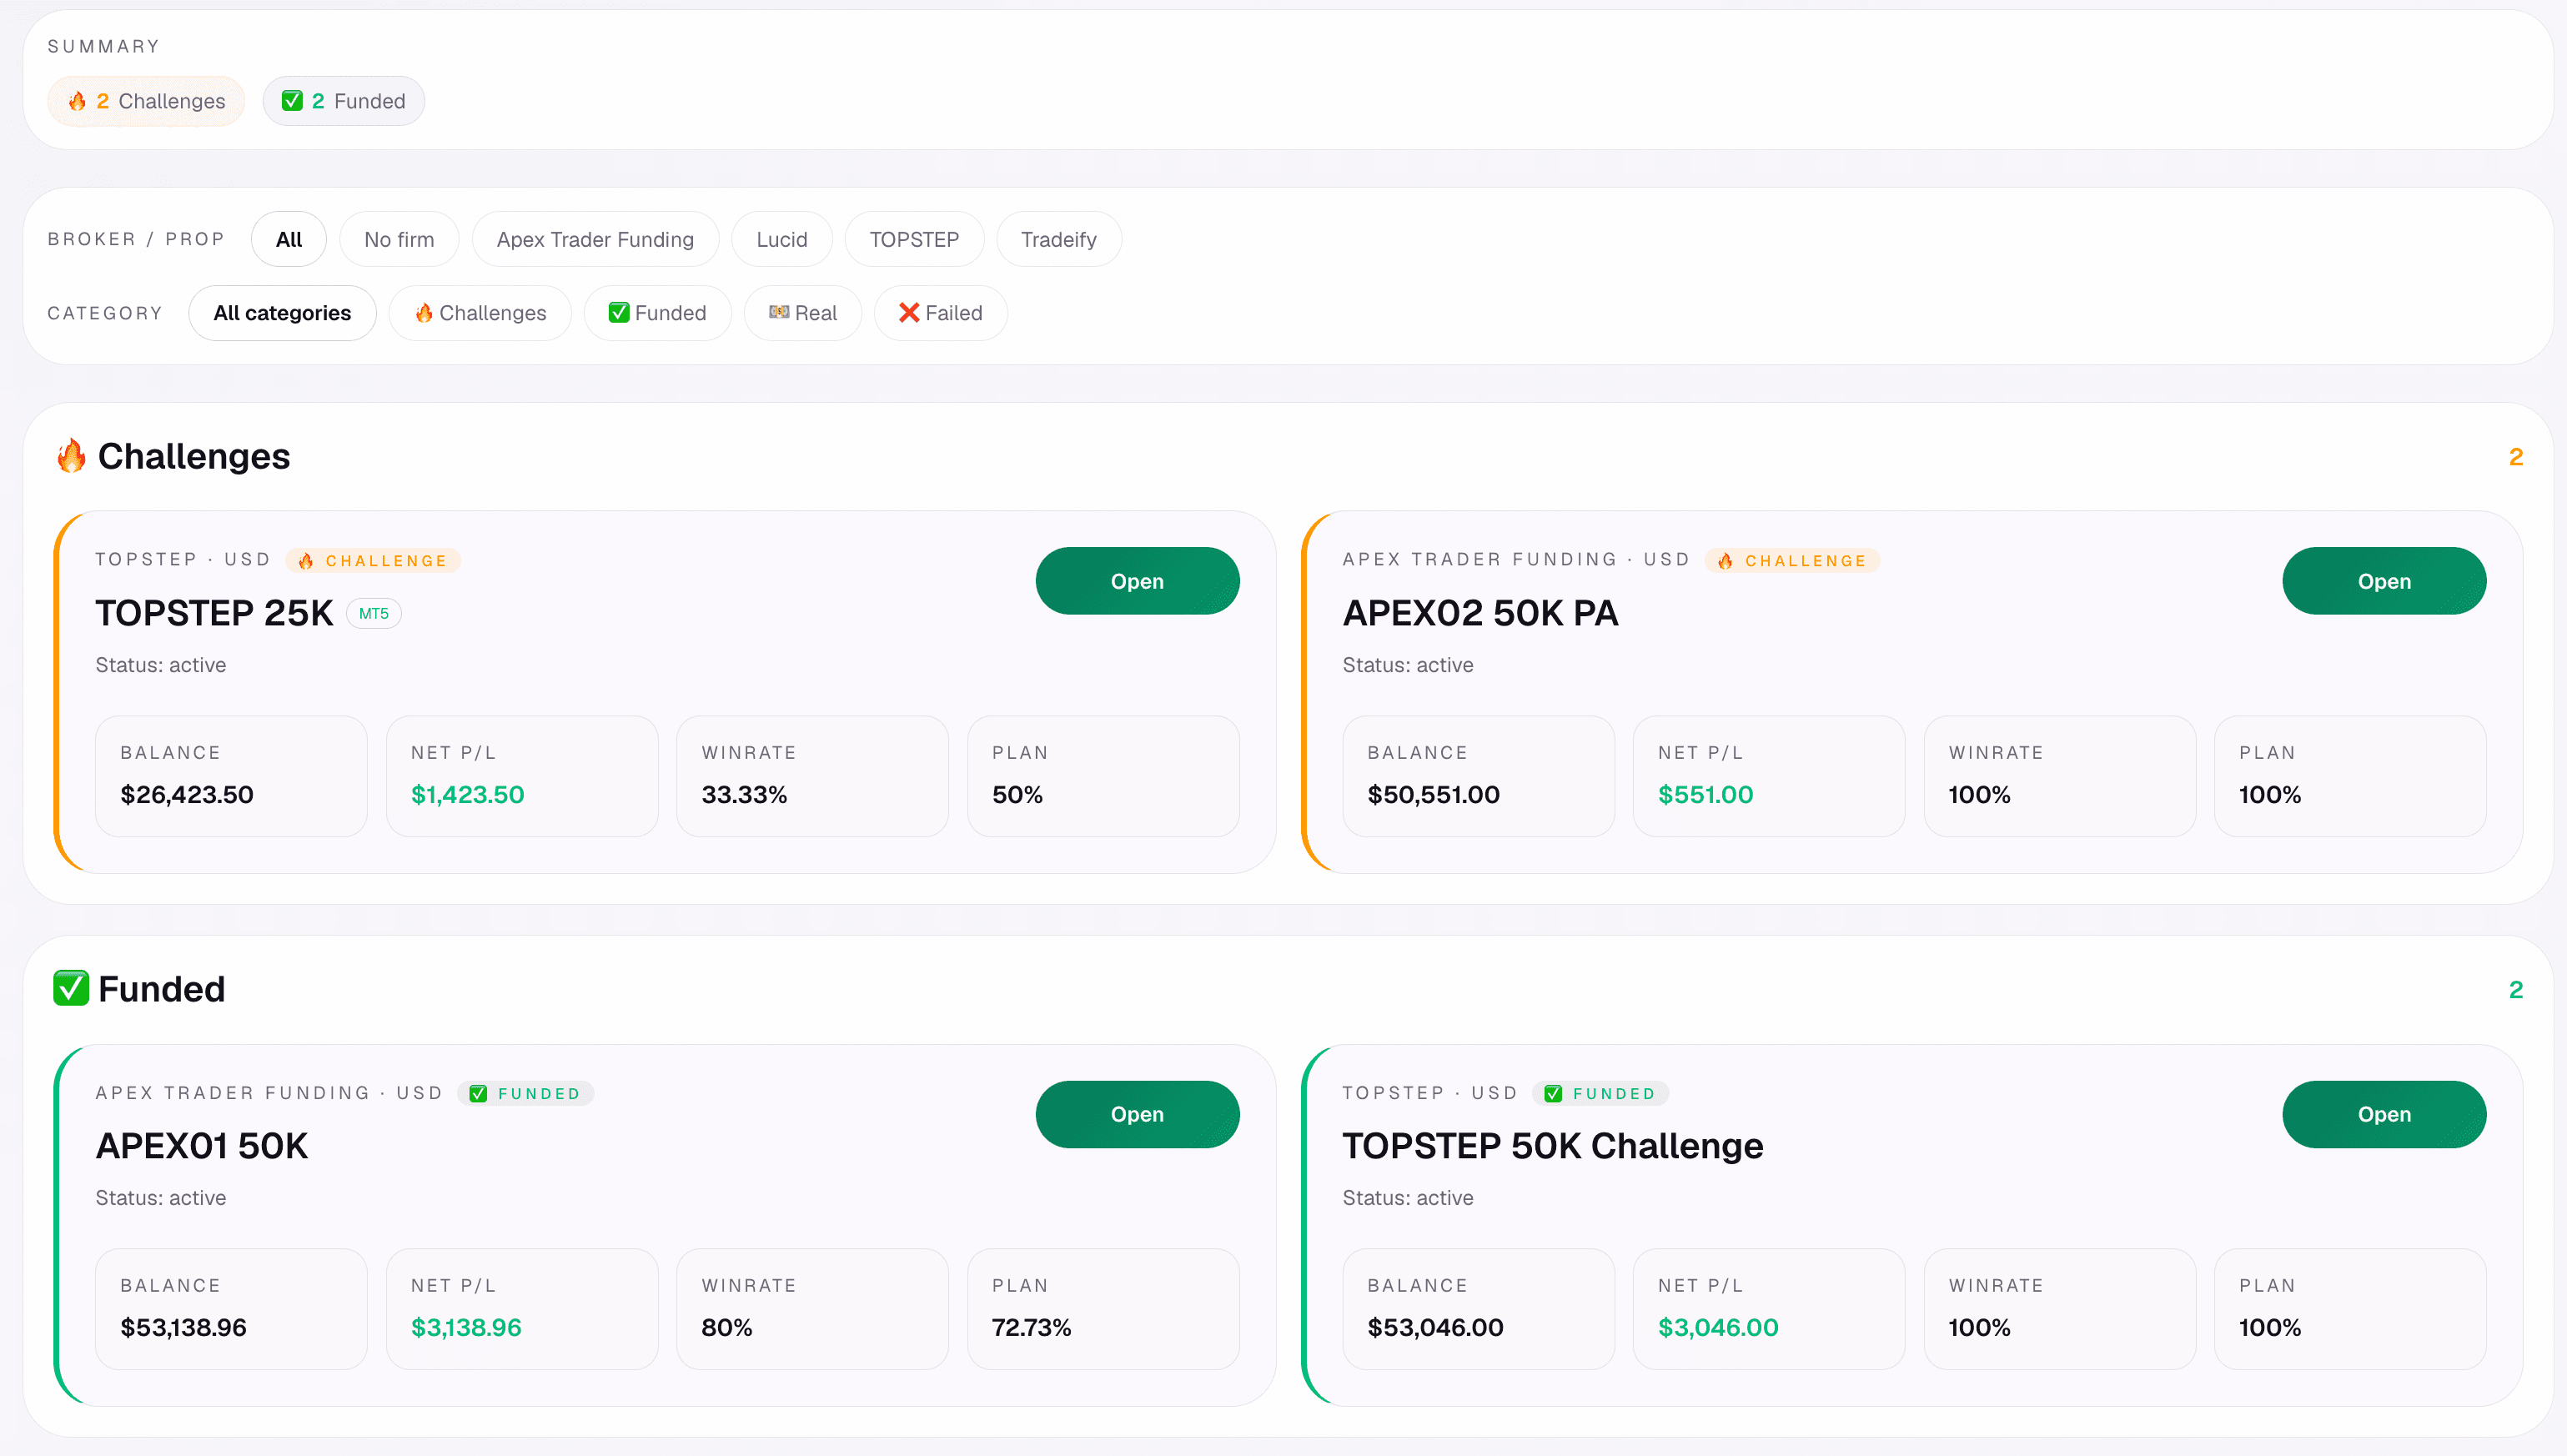Select the 2 Challenges summary chip
Image resolution: width=2567 pixels, height=1456 pixels.
(146, 101)
